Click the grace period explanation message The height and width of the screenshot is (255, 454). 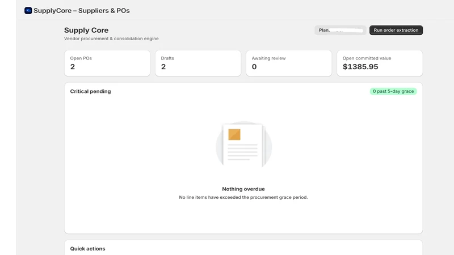pyautogui.click(x=243, y=197)
